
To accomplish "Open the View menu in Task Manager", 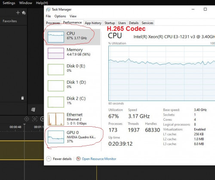I will click(73, 16).
